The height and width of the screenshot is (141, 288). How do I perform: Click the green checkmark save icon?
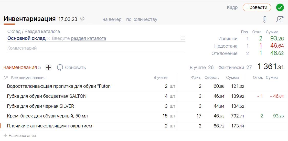click(280, 8)
